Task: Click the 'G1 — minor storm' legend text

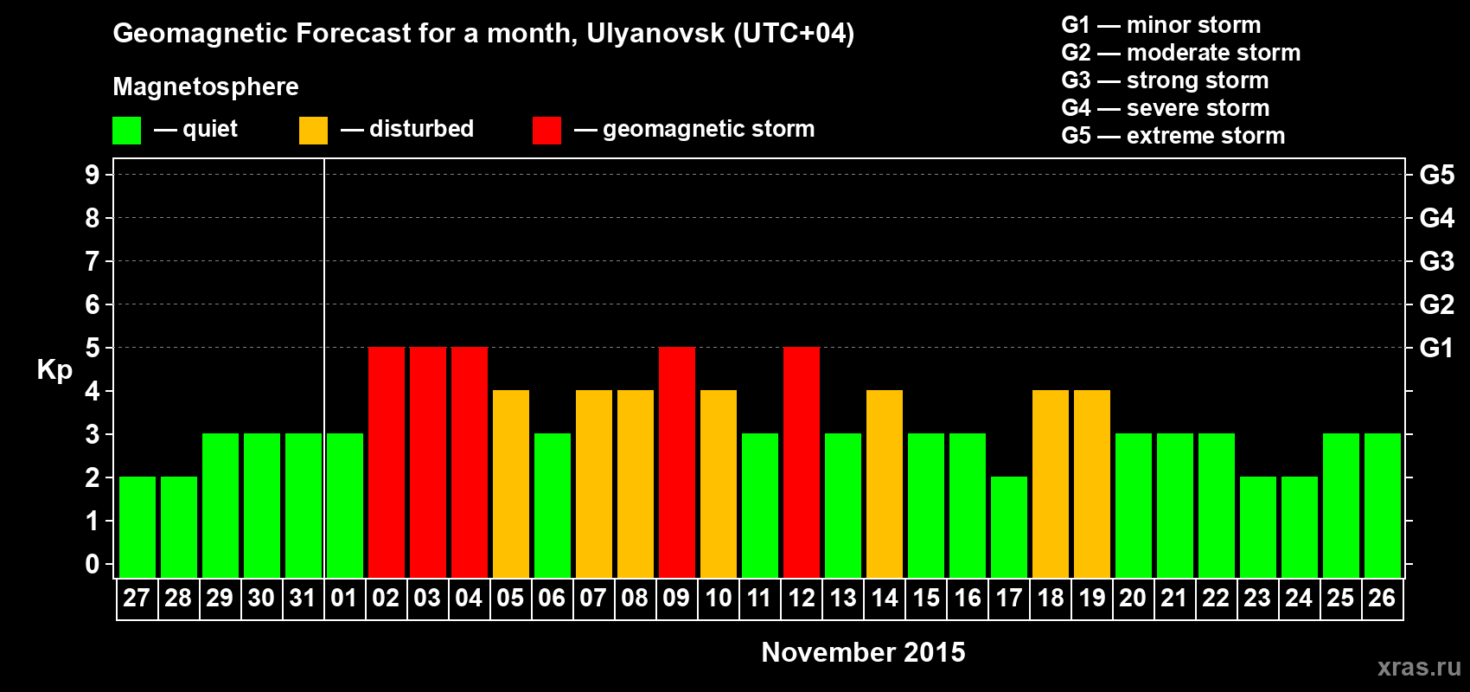Action: click(1161, 25)
